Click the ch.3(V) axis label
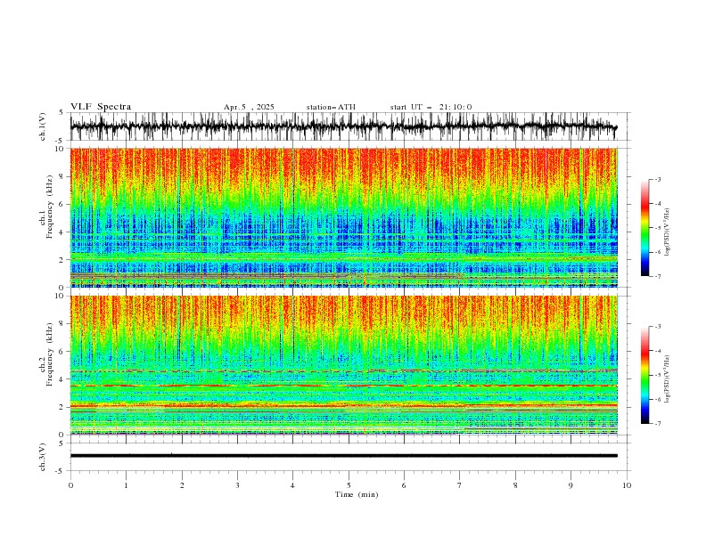 pos(43,457)
